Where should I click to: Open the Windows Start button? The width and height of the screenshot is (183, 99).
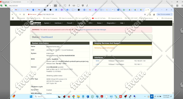coord(31,96)
